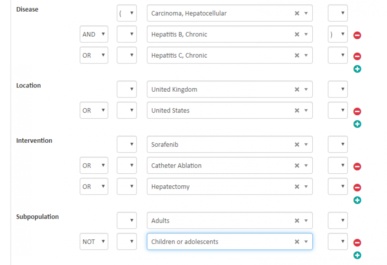Add another Disease criterion with plus icon
Screen dimensions: 387x265
357,69
